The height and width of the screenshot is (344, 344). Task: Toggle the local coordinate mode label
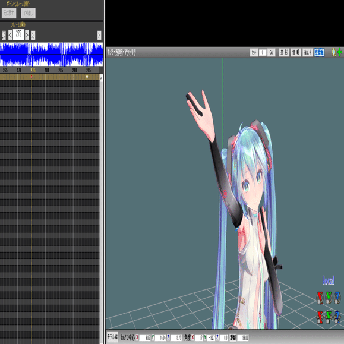pos(329,280)
